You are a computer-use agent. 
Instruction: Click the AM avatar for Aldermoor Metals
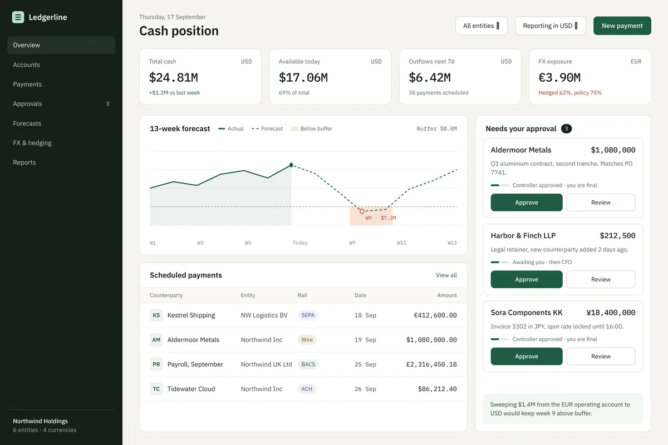(156, 340)
